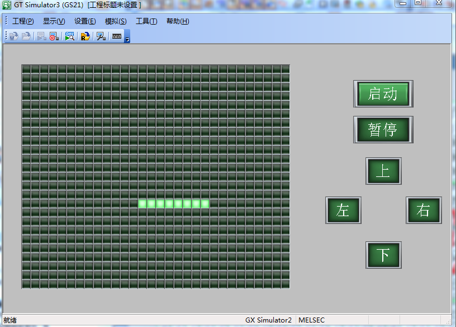
Task: Open the device monitor (Dev) icon
Action: click(70, 36)
